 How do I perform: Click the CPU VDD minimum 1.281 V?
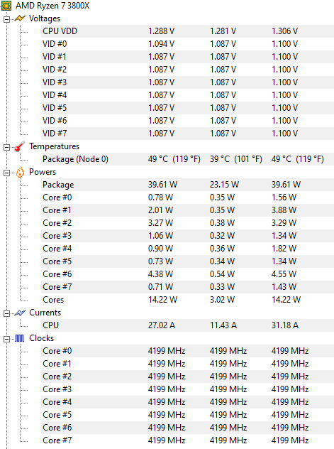[x=223, y=31]
